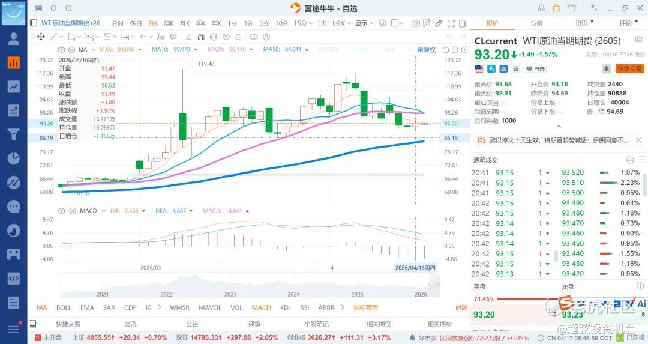Open the pie chart sidebar icon
The width and height of the screenshot is (648, 344).
pyautogui.click(x=14, y=158)
